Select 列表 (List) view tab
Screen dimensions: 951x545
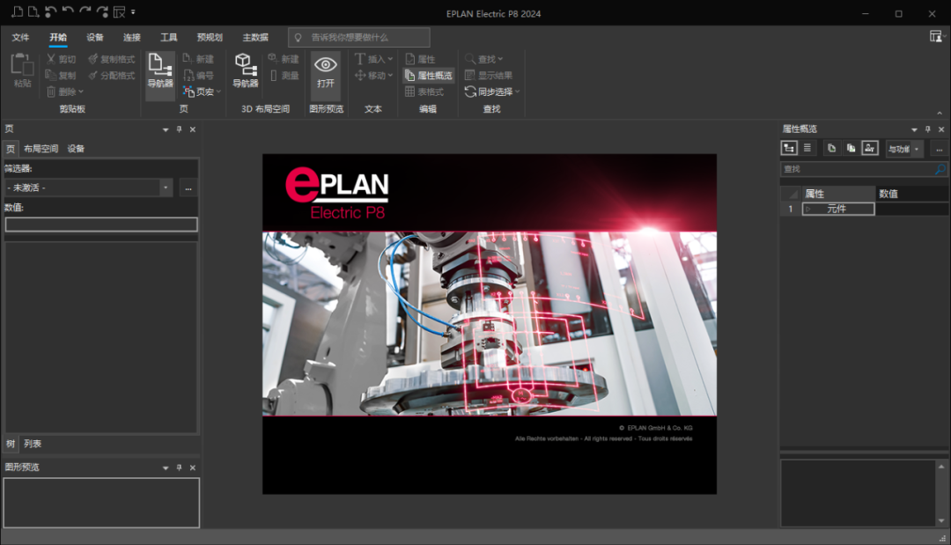tap(33, 444)
